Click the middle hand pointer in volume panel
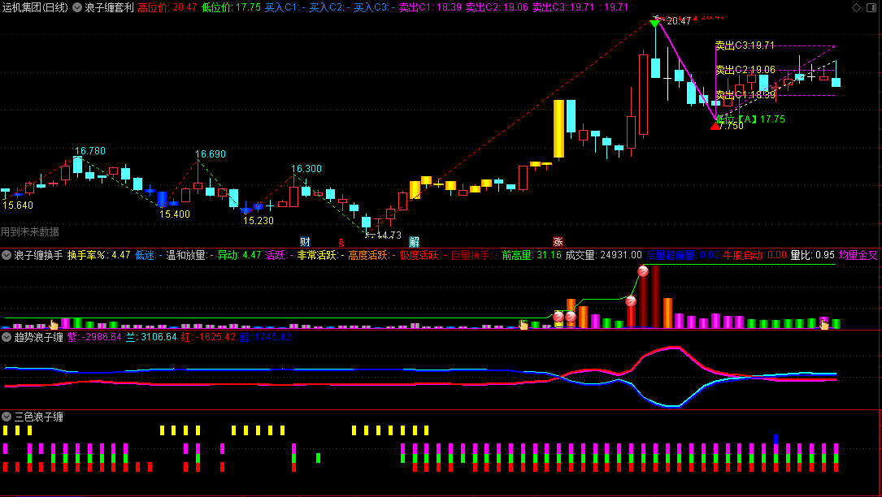This screenshot has width=882, height=497. pyautogui.click(x=524, y=324)
